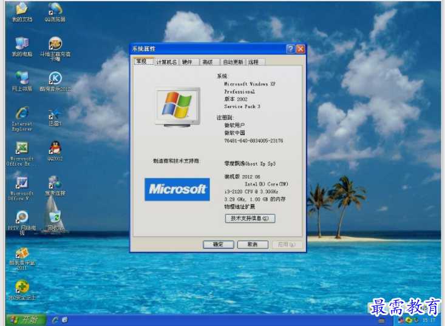Launch PPTV 网络电视 from the desktop
Image resolution: width=445 pixels, height=326 pixels.
[22, 223]
